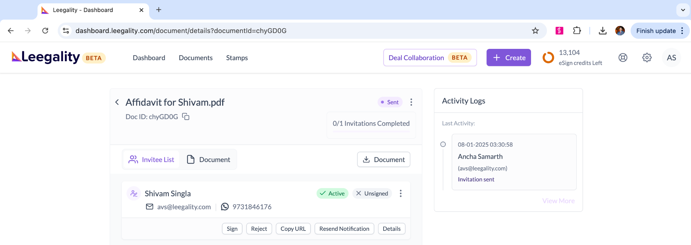
Task: Click the avs@leegality.com invitee email
Action: pos(184,207)
